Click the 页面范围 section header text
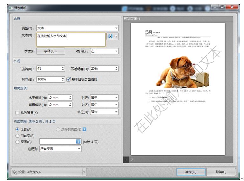Viewport: 244px width, 181px height. click(x=35, y=122)
